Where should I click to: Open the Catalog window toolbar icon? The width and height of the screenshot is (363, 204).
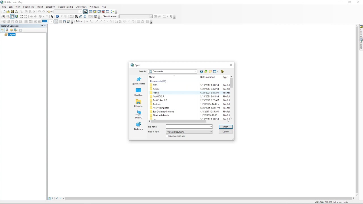[x=95, y=12]
